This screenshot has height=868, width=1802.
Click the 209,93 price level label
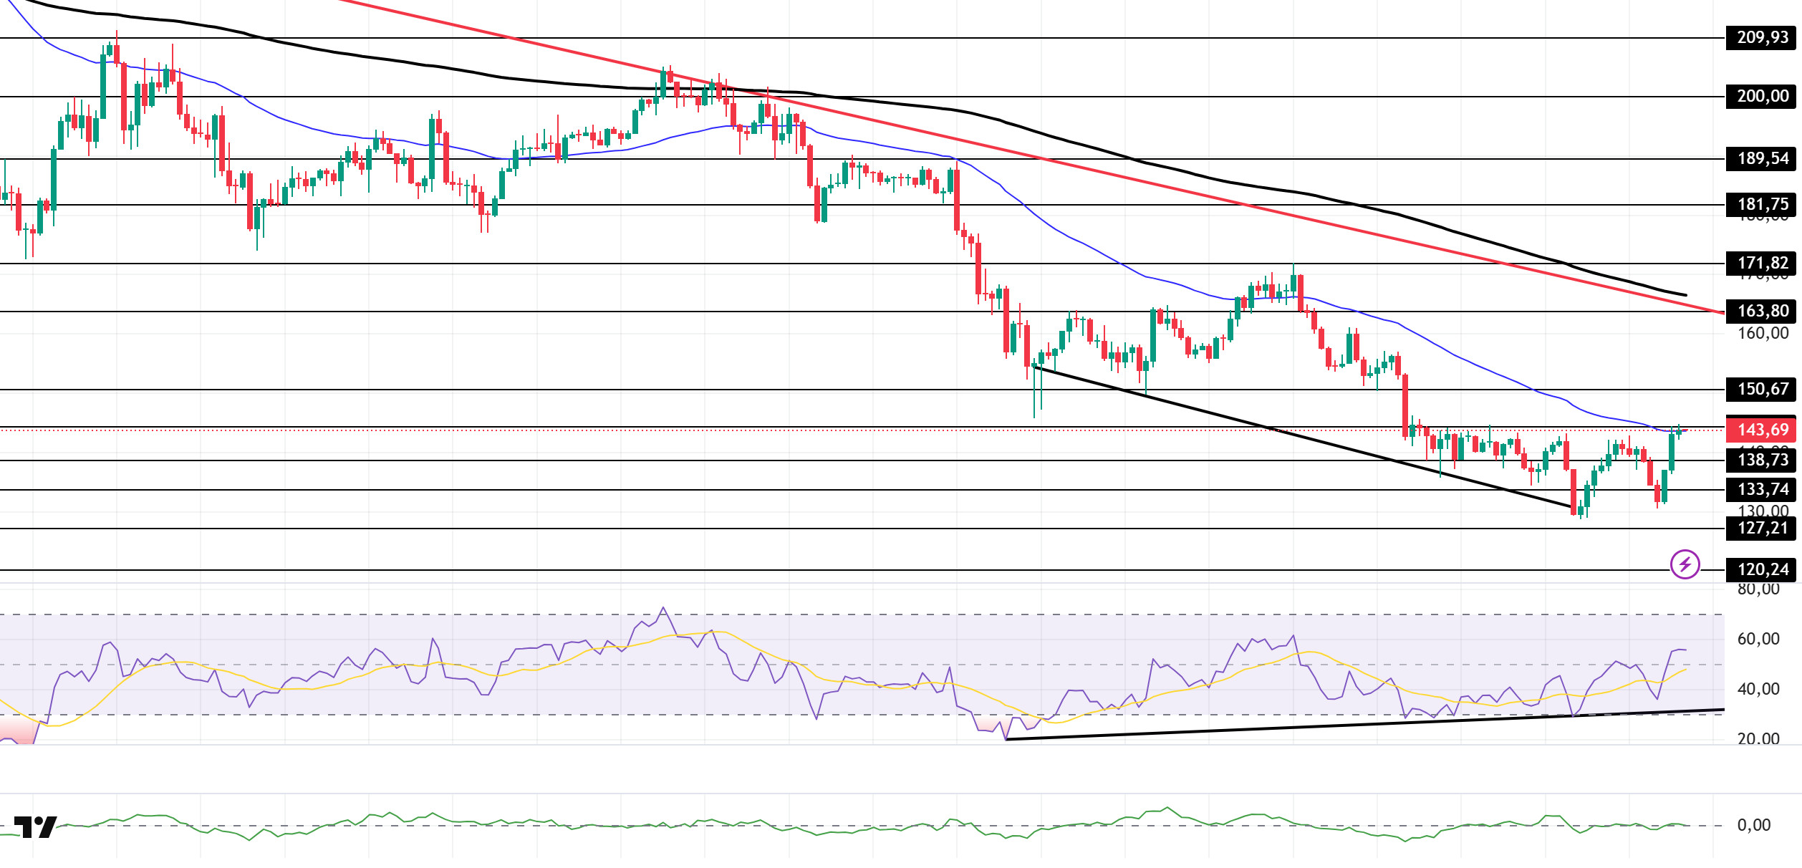(1762, 37)
